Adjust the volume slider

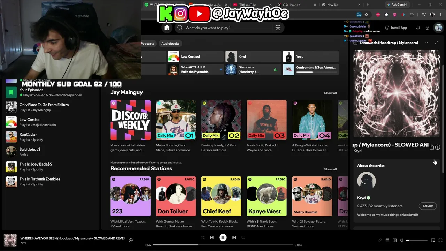(417, 240)
